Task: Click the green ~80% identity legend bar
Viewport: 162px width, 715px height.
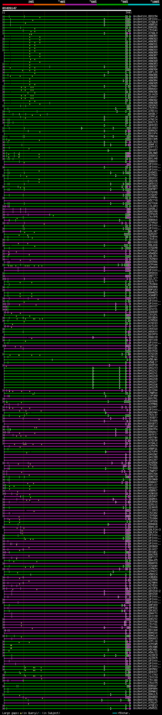Action: (x=112, y=5)
